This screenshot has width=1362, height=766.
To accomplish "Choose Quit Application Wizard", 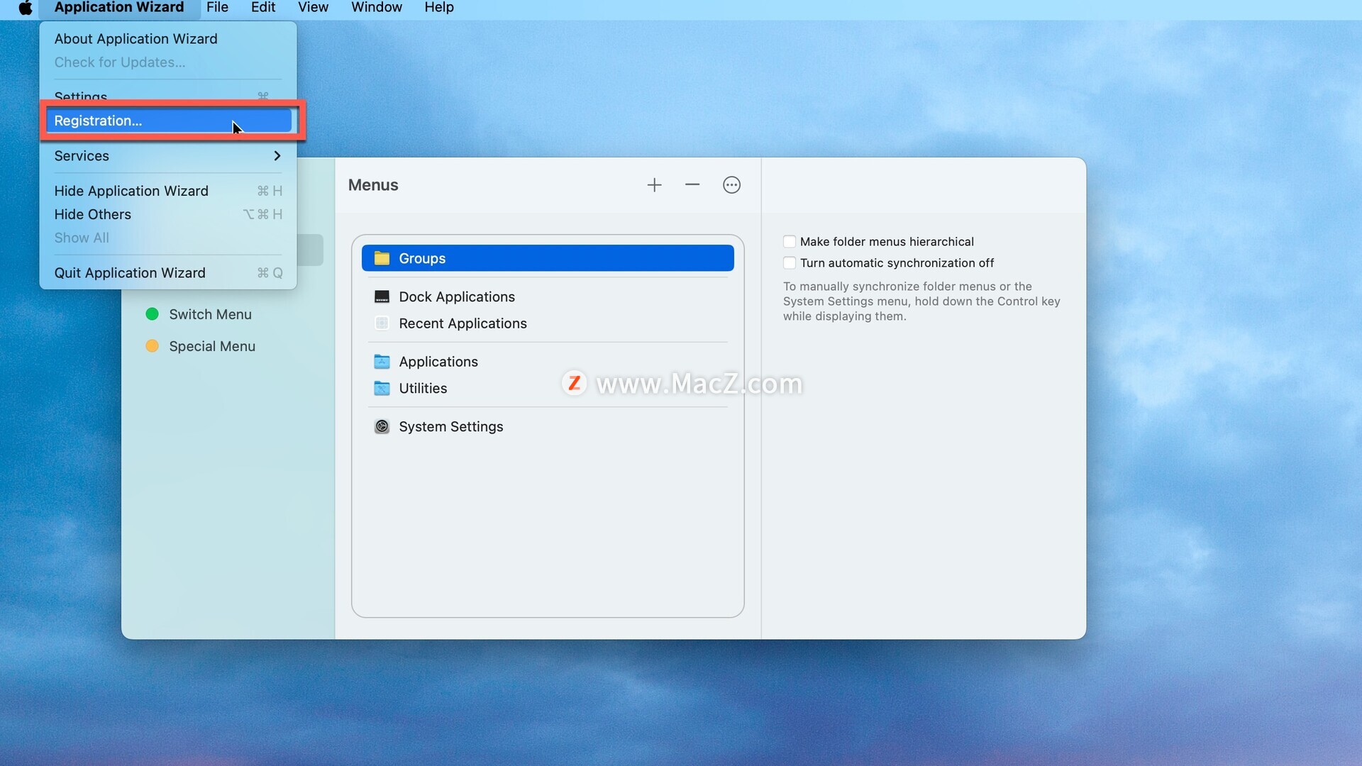I will 130,273.
